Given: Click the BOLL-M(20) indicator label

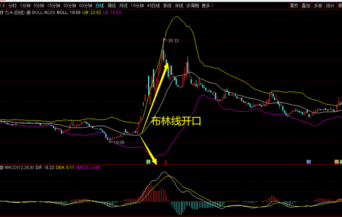Looking at the screenshot, I should [43, 13].
